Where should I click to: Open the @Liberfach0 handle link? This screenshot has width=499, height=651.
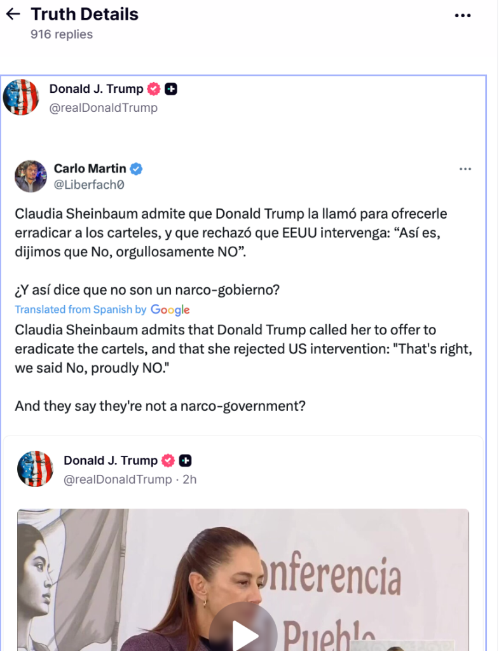pyautogui.click(x=88, y=185)
